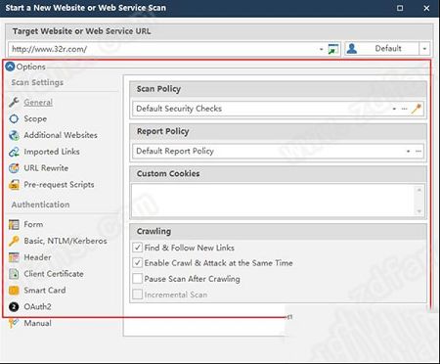Viewport: 440px width, 364px height.
Task: Open Form authentication page
Action: pos(33,224)
